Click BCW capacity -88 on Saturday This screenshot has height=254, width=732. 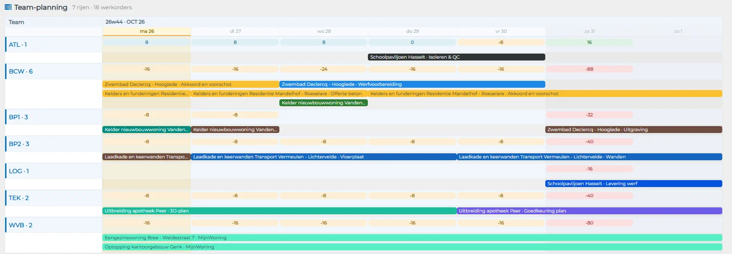pos(589,69)
